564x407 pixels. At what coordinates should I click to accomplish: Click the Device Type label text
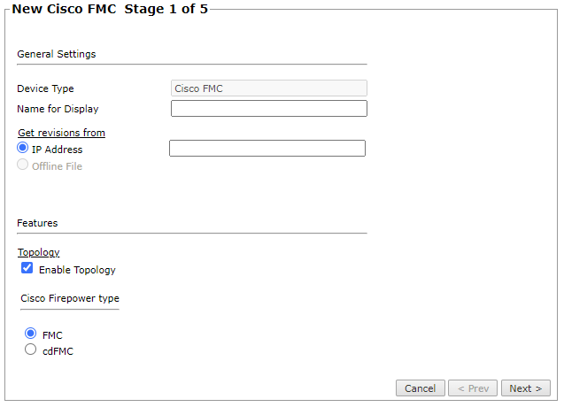coord(45,88)
